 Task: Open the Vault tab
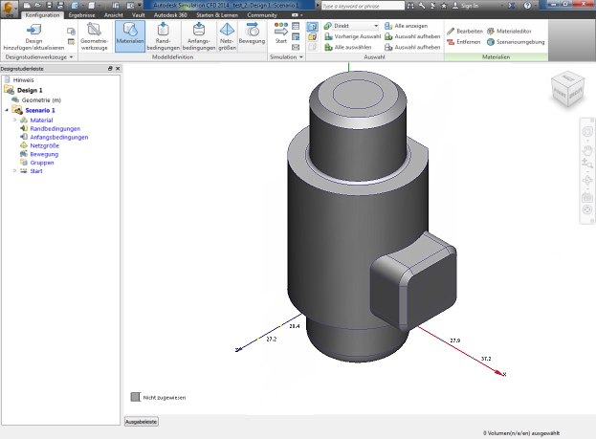(139, 15)
